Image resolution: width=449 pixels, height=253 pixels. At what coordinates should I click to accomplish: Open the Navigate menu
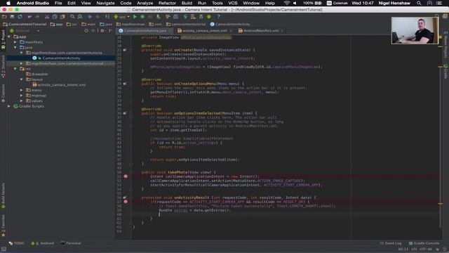click(x=105, y=3)
